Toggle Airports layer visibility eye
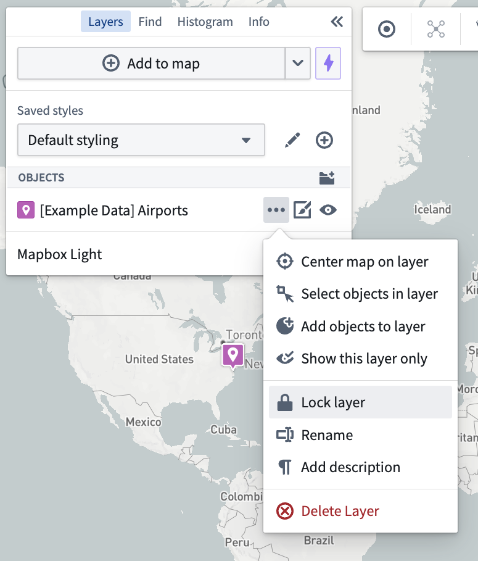 point(328,210)
